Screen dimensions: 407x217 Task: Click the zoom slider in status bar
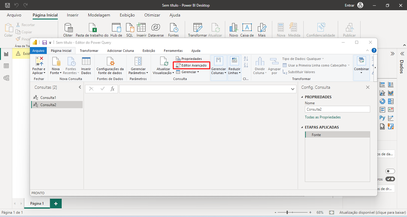pyautogui.click(x=287, y=212)
